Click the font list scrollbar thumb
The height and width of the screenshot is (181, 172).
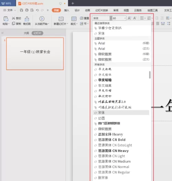click(x=150, y=75)
